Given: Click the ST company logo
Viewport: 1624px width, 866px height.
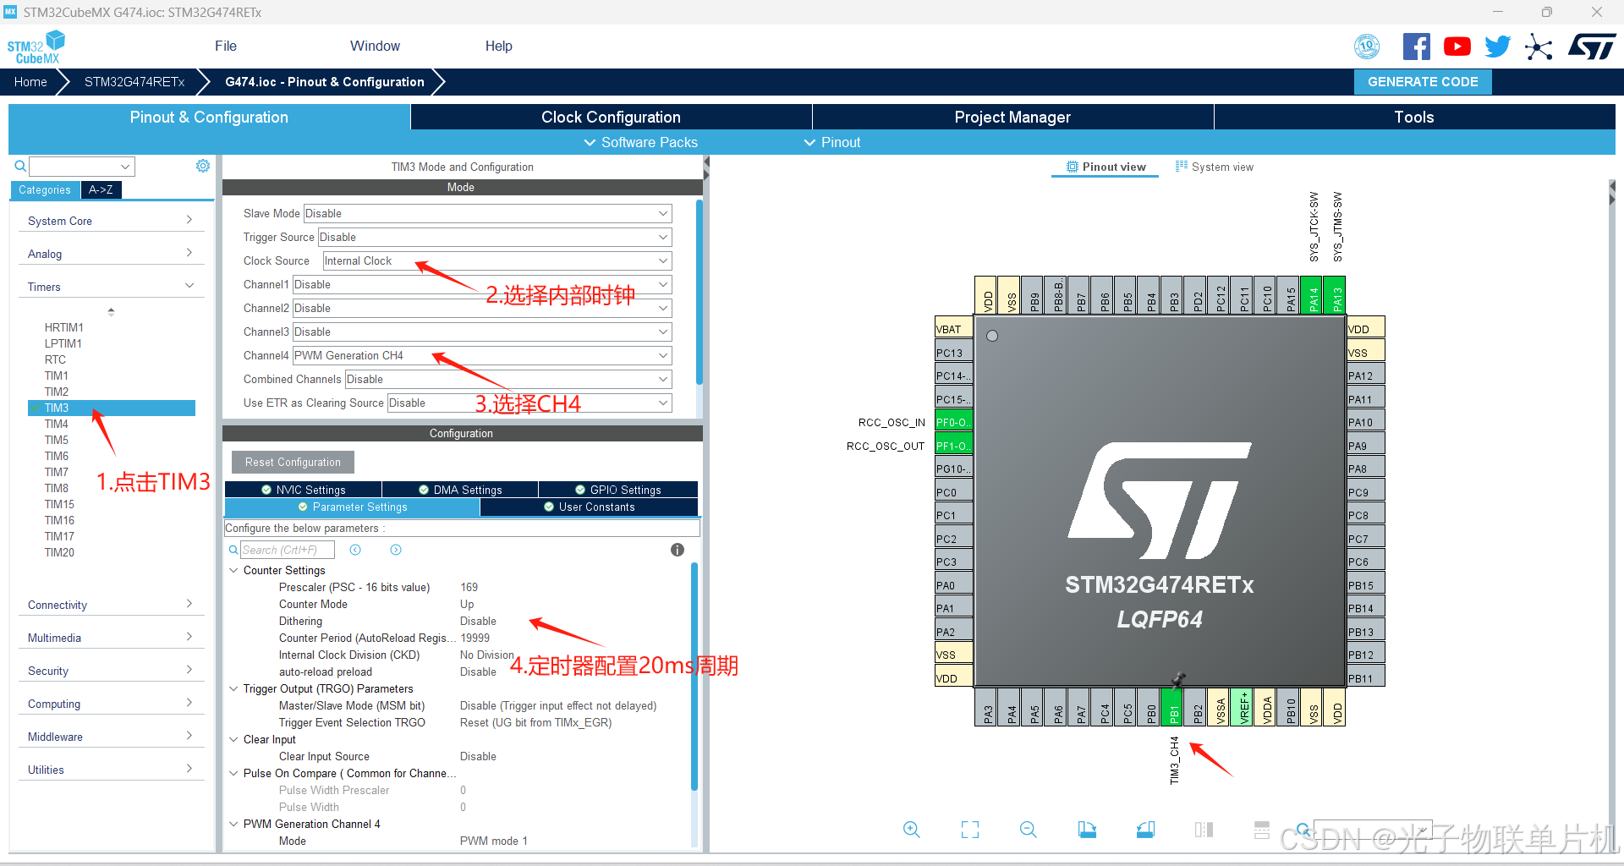Looking at the screenshot, I should (x=1592, y=47).
